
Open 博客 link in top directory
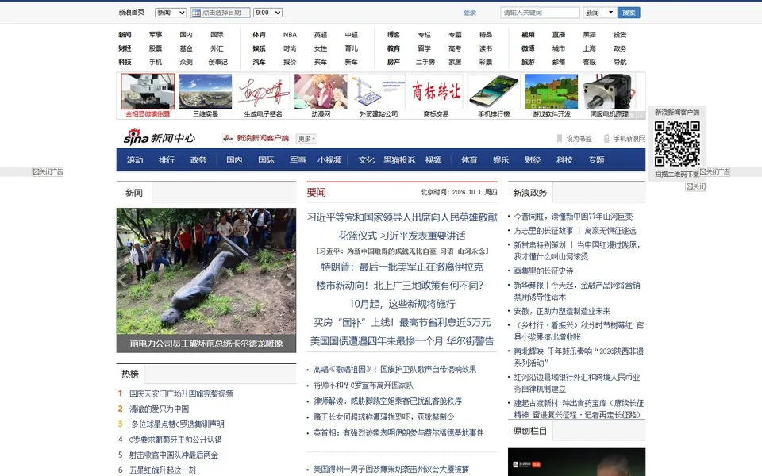click(394, 35)
